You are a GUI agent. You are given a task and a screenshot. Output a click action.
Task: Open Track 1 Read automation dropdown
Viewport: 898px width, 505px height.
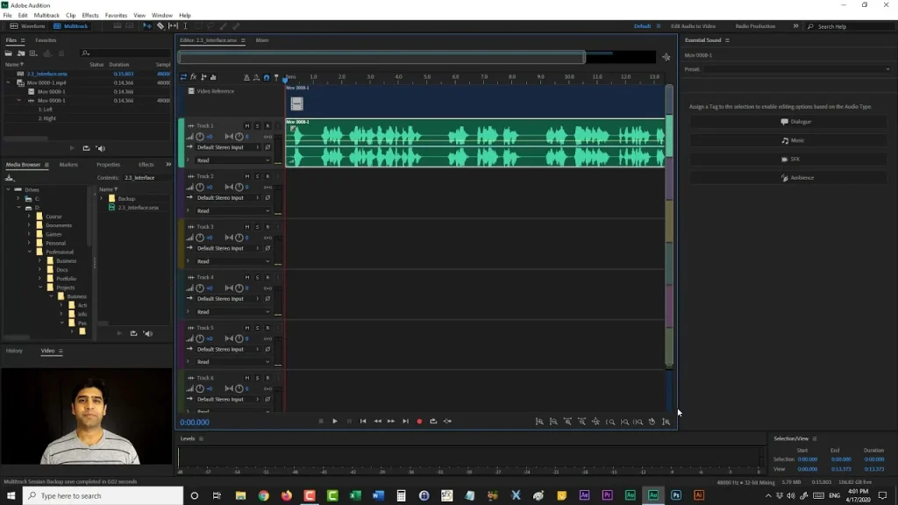(x=232, y=160)
